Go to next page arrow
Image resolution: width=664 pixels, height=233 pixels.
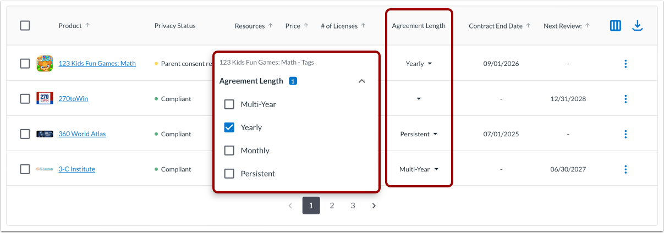pos(374,206)
